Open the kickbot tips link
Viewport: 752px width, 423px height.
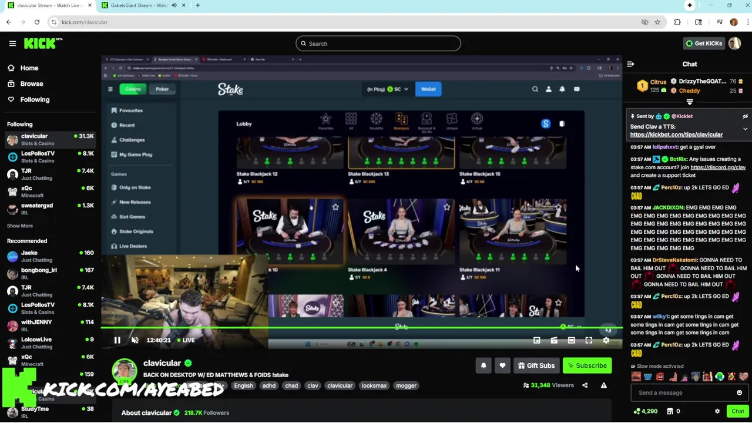pos(676,135)
